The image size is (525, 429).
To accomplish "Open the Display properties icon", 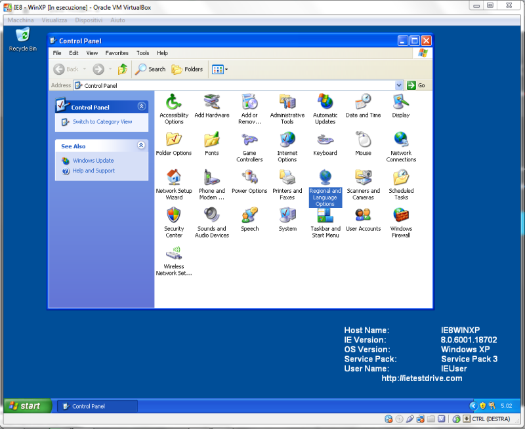I will pos(401,106).
